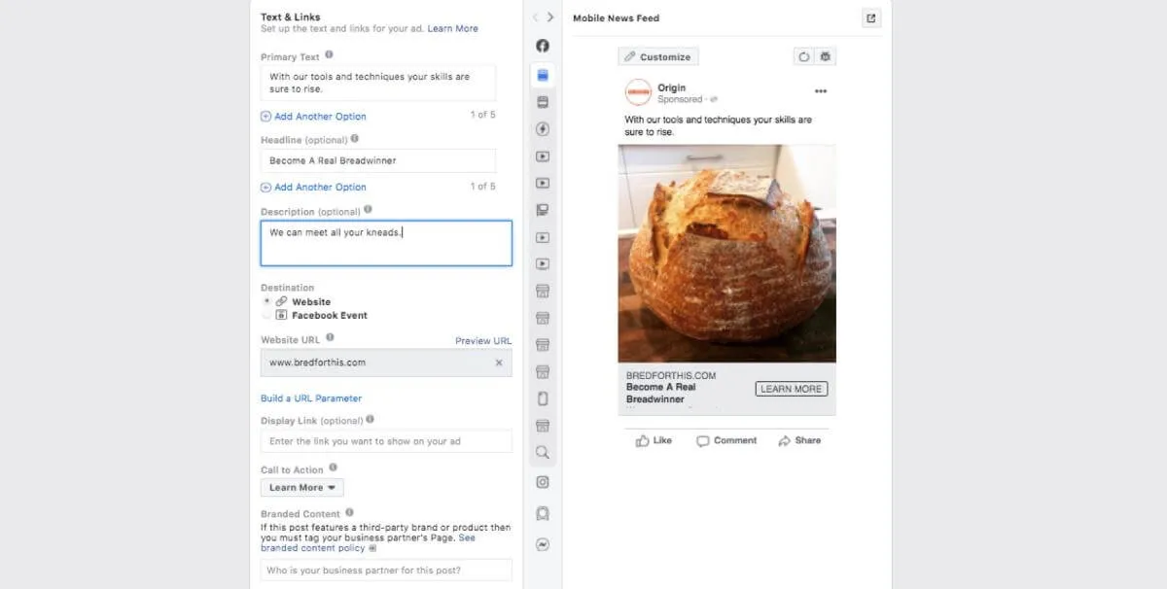Select the Instagram placement icon
The width and height of the screenshot is (1167, 589).
tap(543, 481)
